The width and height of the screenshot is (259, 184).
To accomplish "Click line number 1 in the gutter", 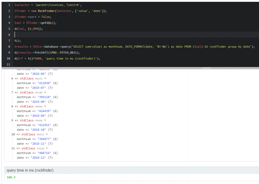I will point(9,5).
